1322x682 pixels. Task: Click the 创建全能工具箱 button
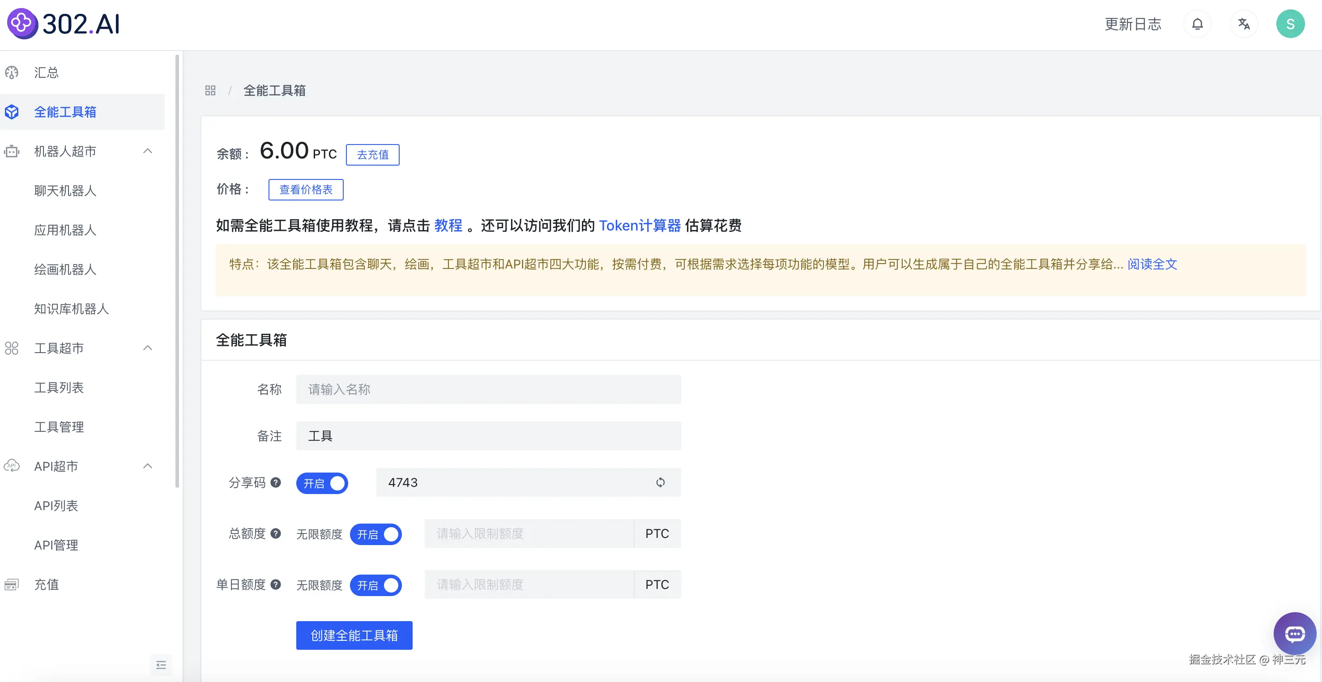354,635
